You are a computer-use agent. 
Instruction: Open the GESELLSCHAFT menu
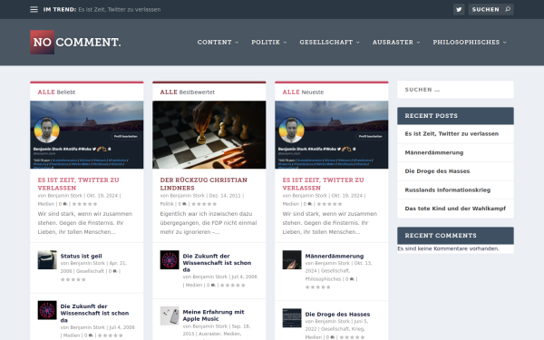coord(326,42)
